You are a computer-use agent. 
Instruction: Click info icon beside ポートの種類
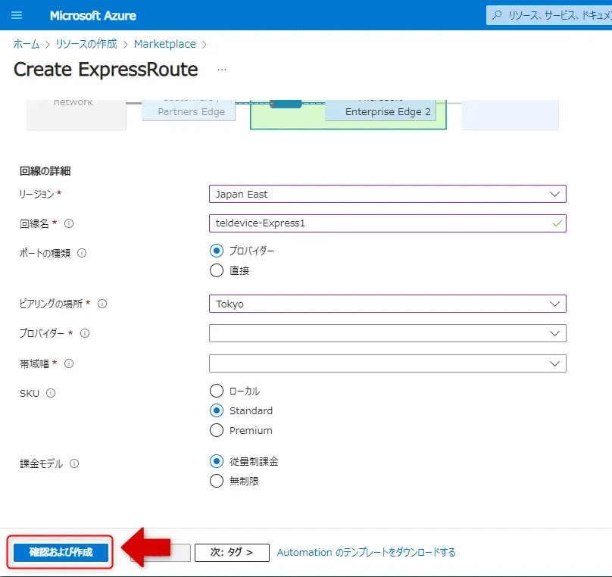tap(82, 254)
